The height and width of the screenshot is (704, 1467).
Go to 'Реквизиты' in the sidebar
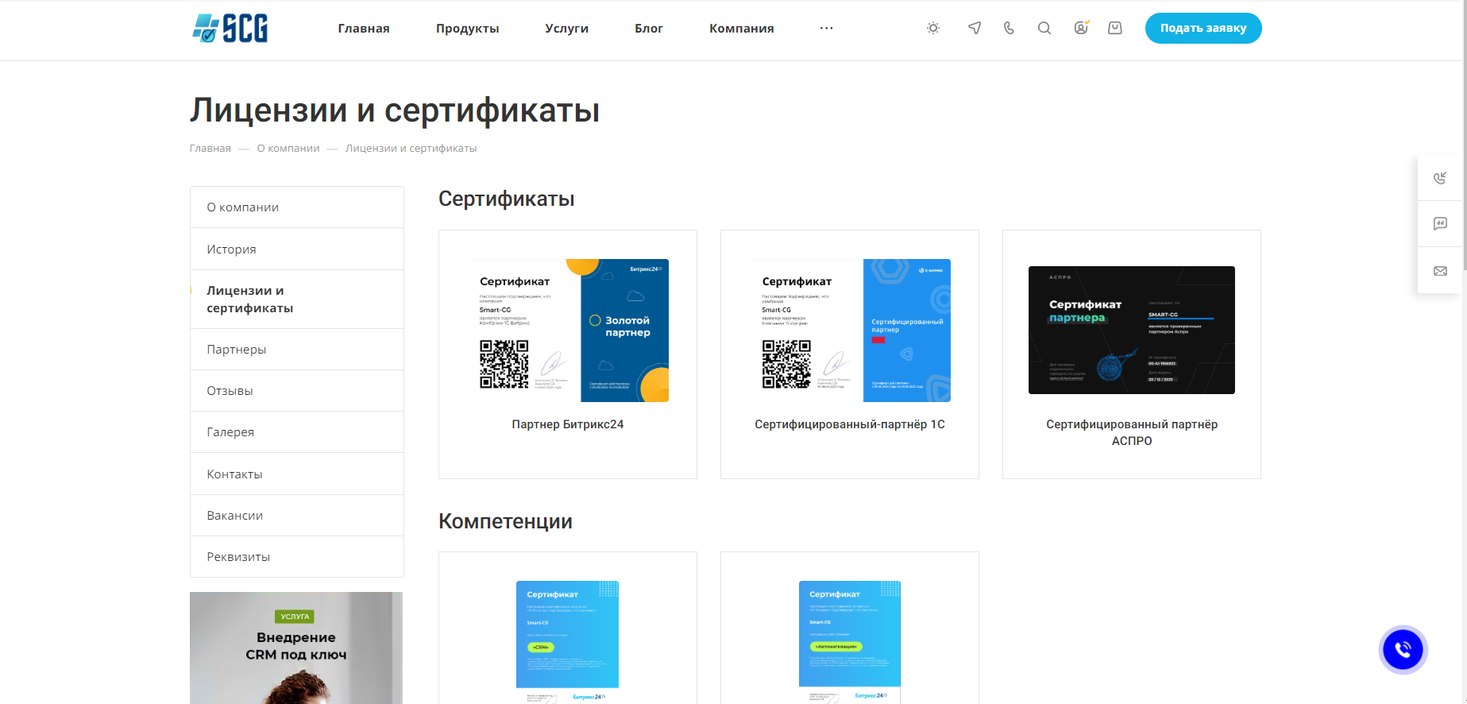point(297,557)
